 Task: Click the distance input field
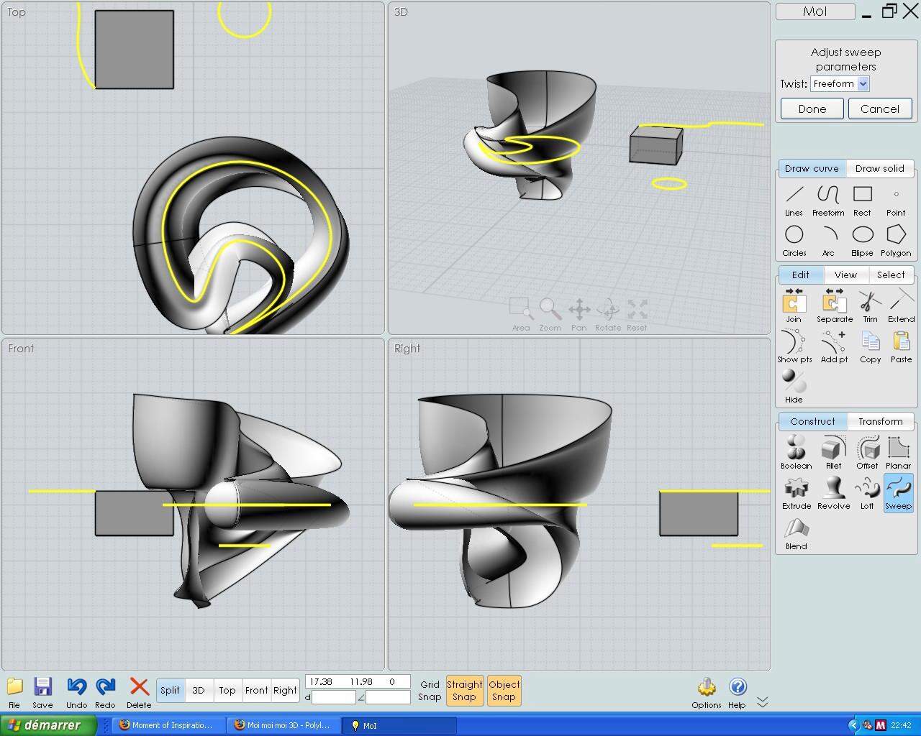pyautogui.click(x=333, y=697)
